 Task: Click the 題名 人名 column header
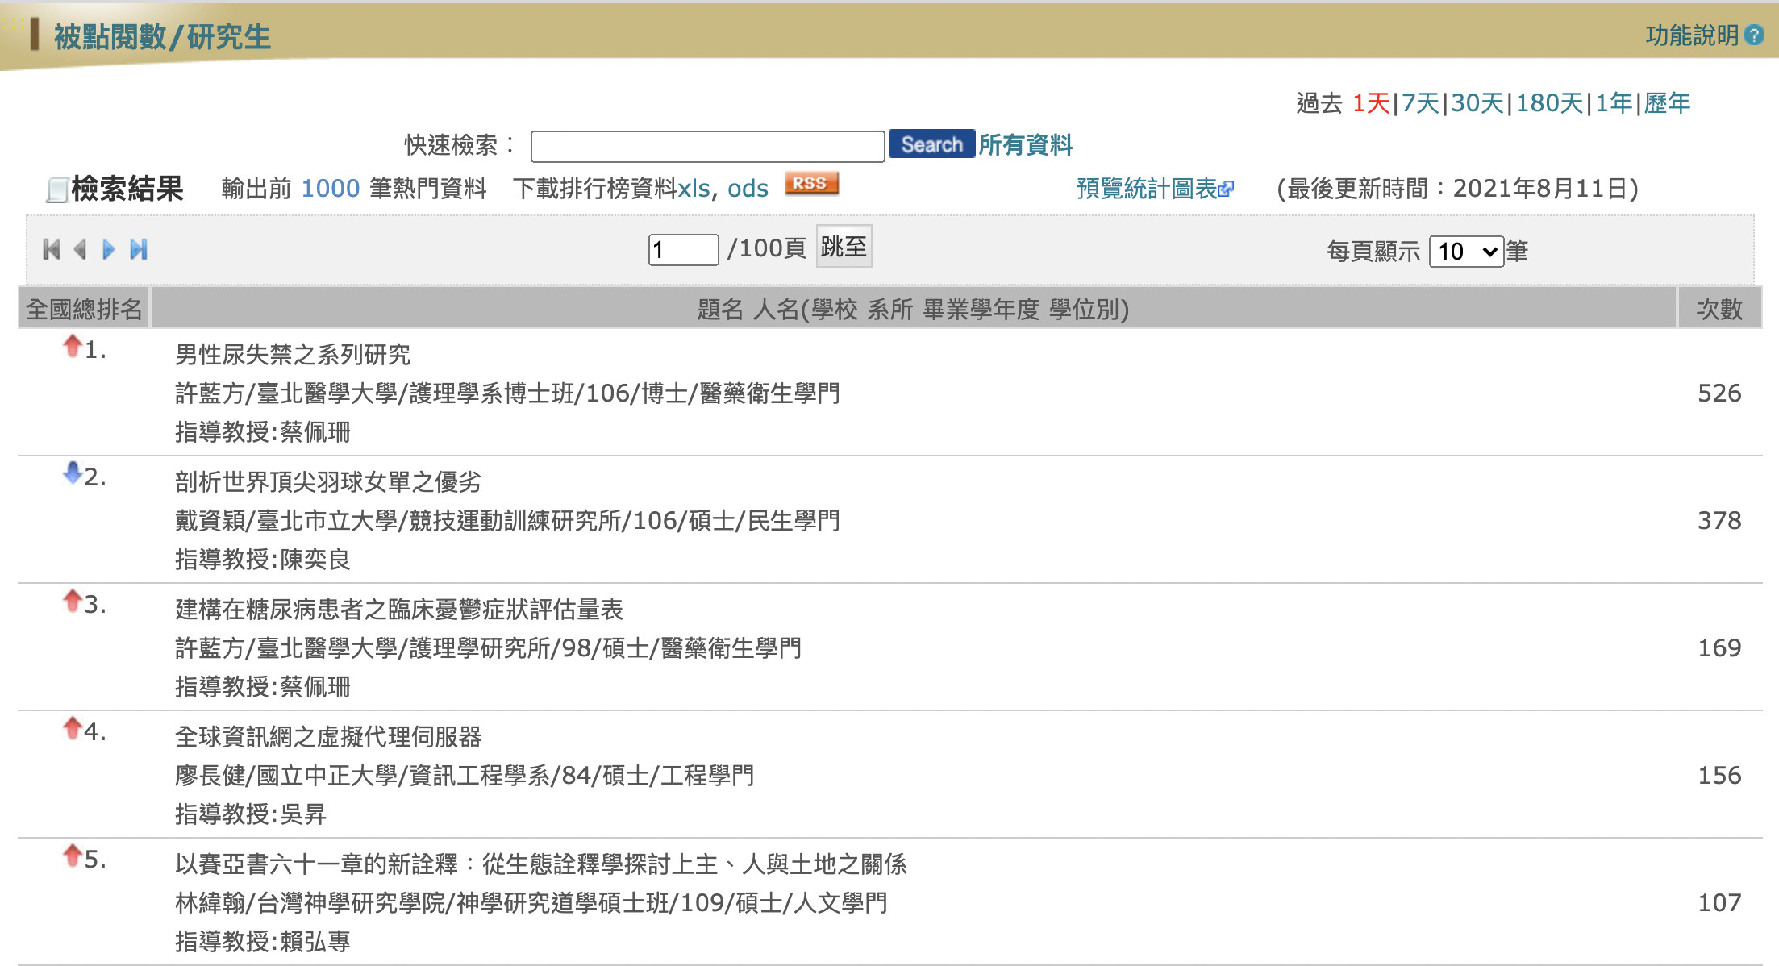[x=913, y=309]
